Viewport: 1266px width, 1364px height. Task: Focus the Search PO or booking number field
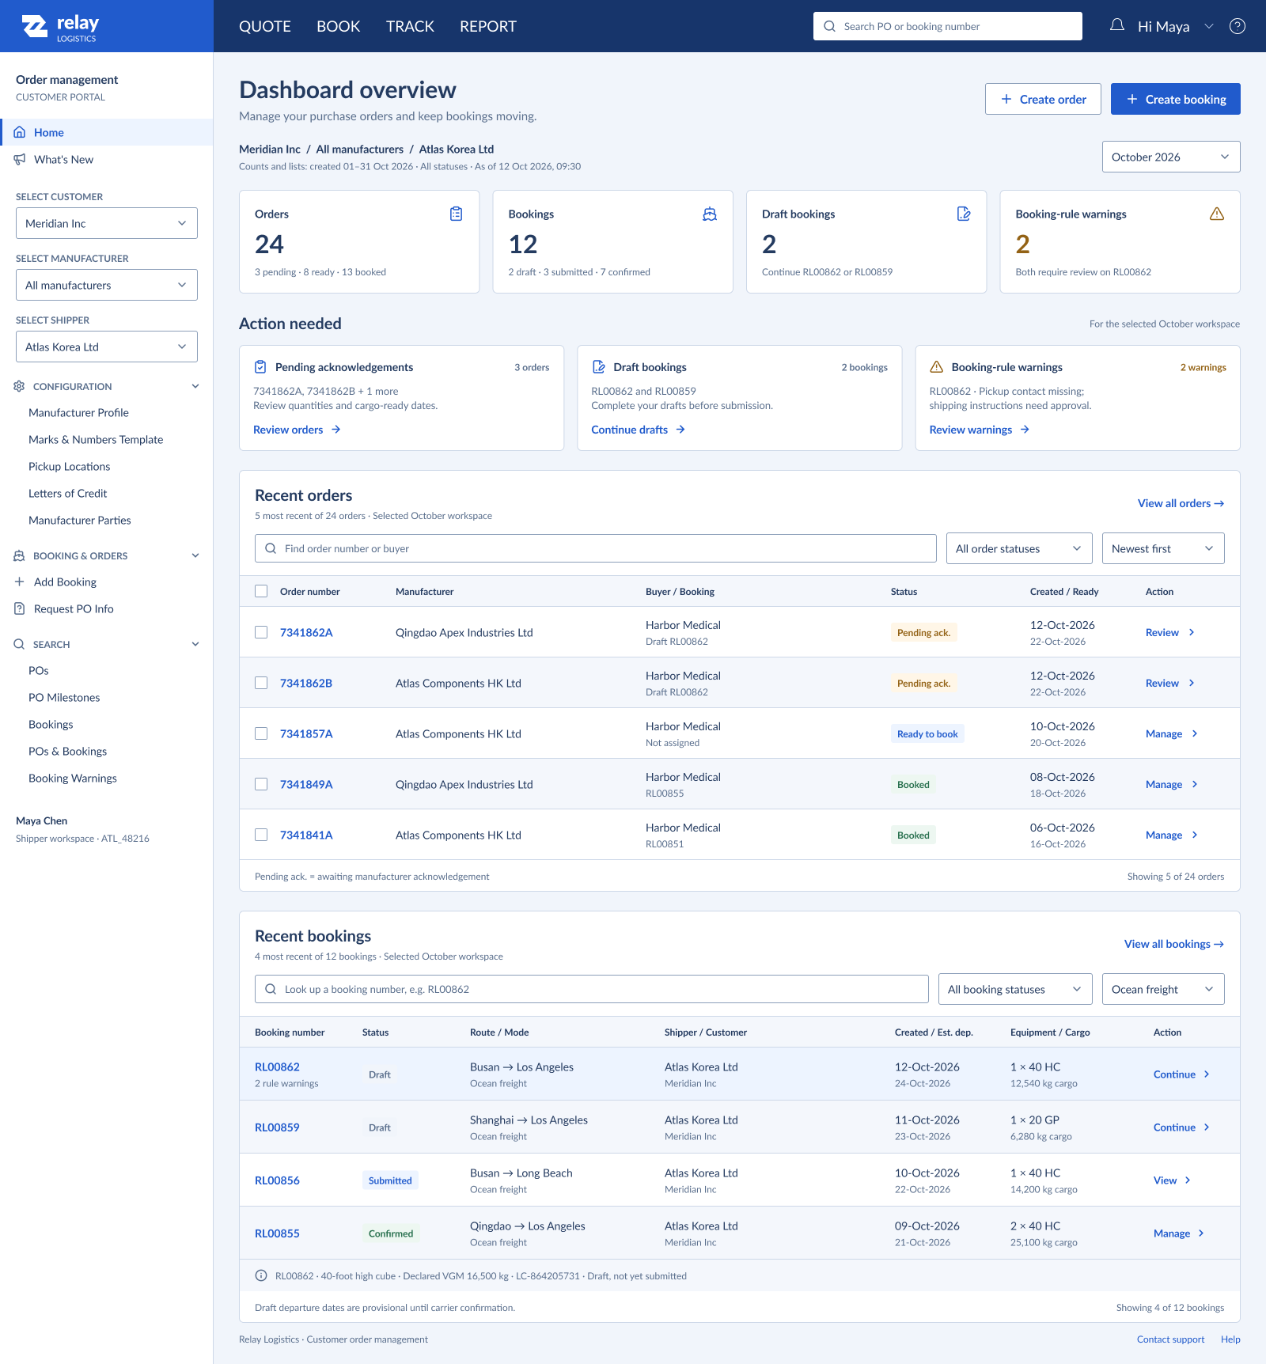click(x=948, y=26)
